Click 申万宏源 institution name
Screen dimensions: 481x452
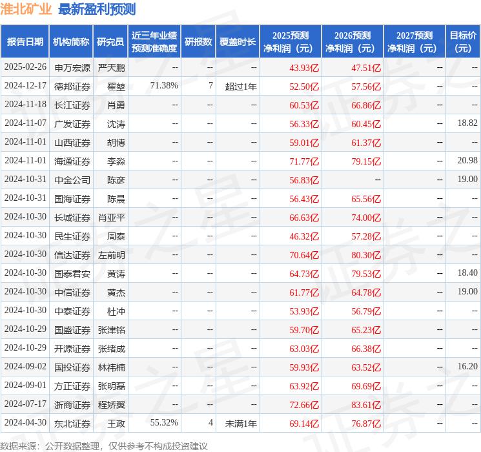(72, 68)
